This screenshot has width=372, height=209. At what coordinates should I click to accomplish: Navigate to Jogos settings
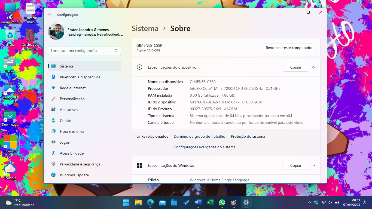click(x=84, y=142)
